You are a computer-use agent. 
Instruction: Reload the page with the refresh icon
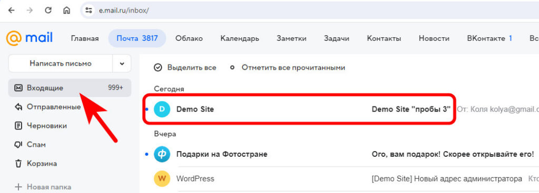coord(48,10)
